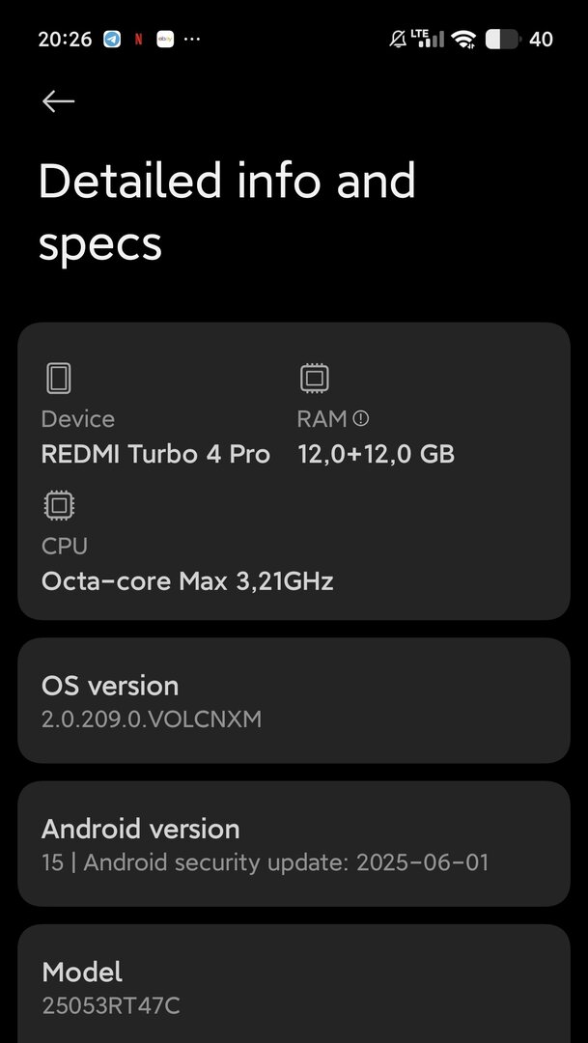Tap the 12,0+12,0 GB RAM value
Screen dimensions: 588x1043
tap(376, 454)
